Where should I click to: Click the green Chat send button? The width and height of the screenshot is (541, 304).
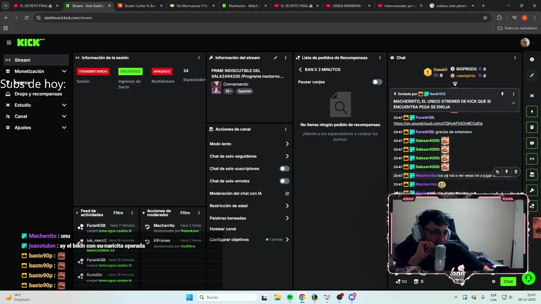tap(508, 282)
